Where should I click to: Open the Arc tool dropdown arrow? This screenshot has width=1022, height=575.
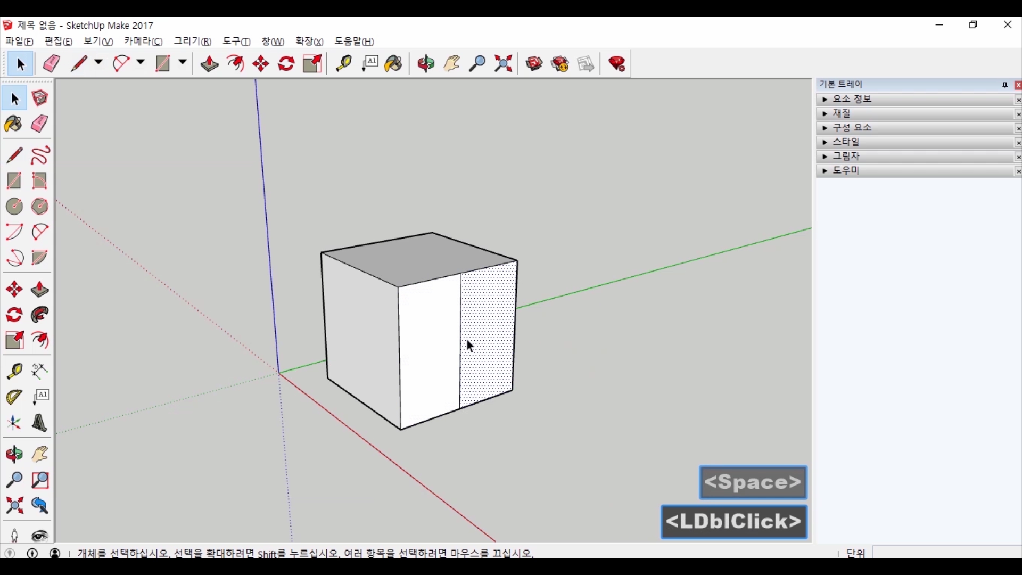[x=141, y=62]
